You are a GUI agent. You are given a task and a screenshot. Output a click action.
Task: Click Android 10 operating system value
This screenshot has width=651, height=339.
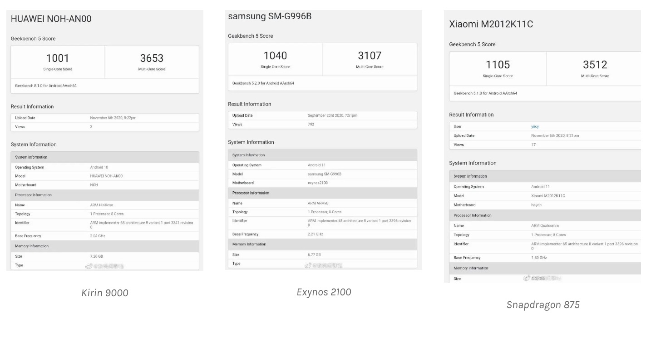(x=99, y=167)
